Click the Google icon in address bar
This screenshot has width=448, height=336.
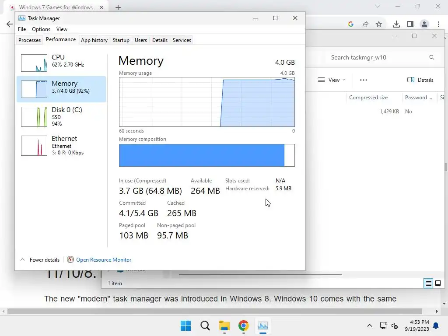coord(351,24)
